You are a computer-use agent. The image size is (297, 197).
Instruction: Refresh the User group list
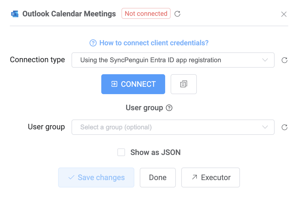[x=284, y=127]
